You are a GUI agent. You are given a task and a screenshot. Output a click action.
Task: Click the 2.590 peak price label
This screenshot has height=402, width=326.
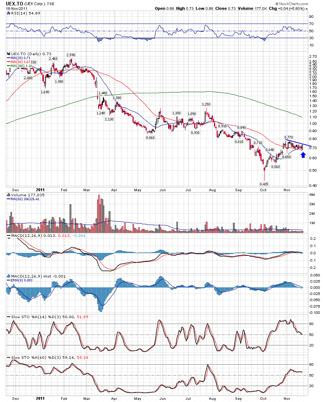[71, 55]
